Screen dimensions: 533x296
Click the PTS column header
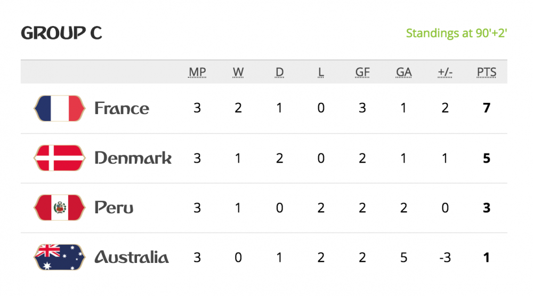486,73
